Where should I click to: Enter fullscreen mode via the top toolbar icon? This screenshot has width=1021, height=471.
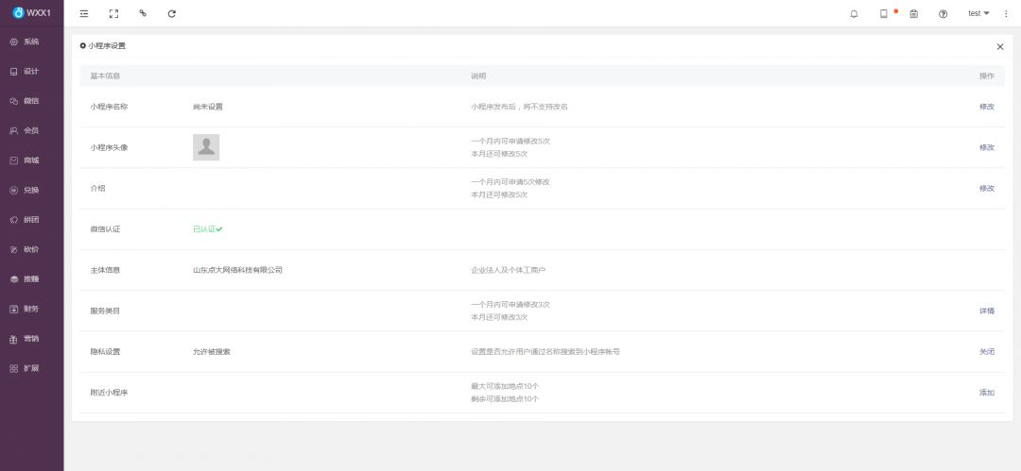[x=113, y=13]
